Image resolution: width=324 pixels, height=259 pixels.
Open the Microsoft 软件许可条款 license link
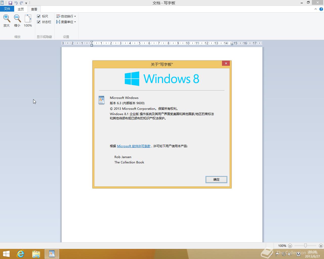point(134,146)
